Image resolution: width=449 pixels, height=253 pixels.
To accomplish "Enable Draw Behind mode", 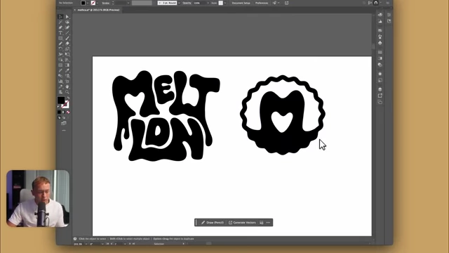I will 64,118.
